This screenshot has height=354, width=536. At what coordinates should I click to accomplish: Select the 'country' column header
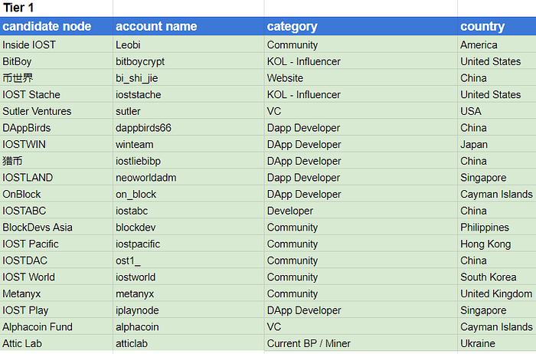tap(497, 26)
